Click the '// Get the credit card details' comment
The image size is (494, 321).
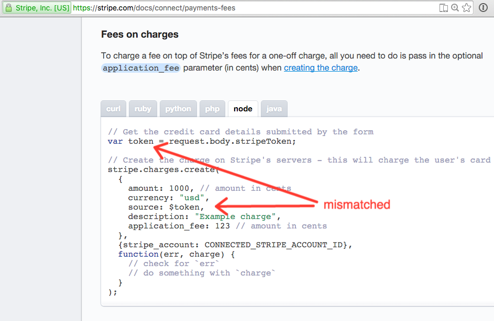click(240, 132)
